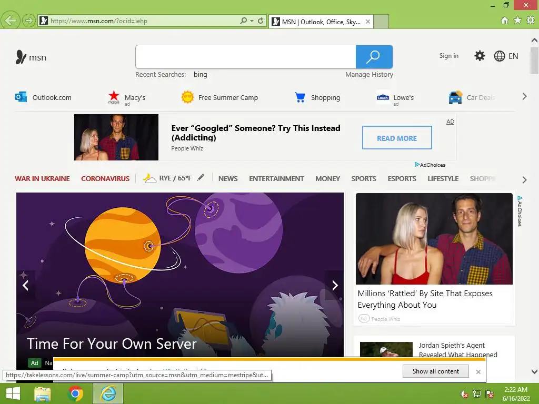Click AdChoices below the banner ad

pyautogui.click(x=430, y=165)
